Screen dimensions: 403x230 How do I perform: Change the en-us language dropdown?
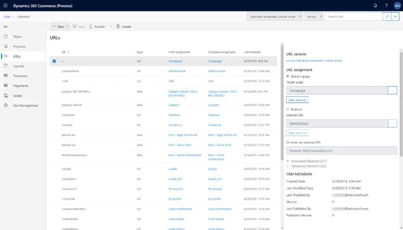314,17
